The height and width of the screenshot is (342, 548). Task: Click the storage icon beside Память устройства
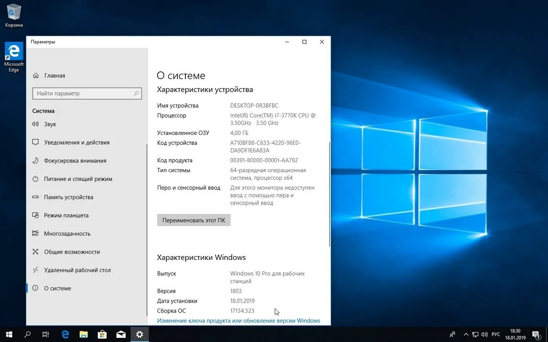click(36, 197)
